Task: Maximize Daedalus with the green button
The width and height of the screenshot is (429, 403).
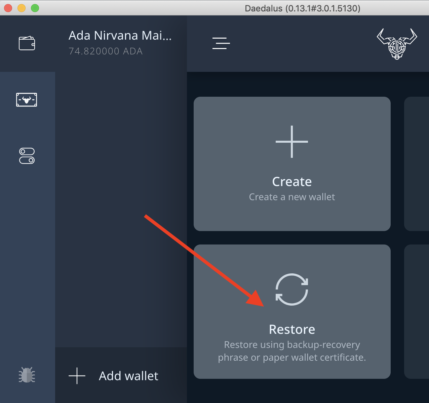Action: 35,8
